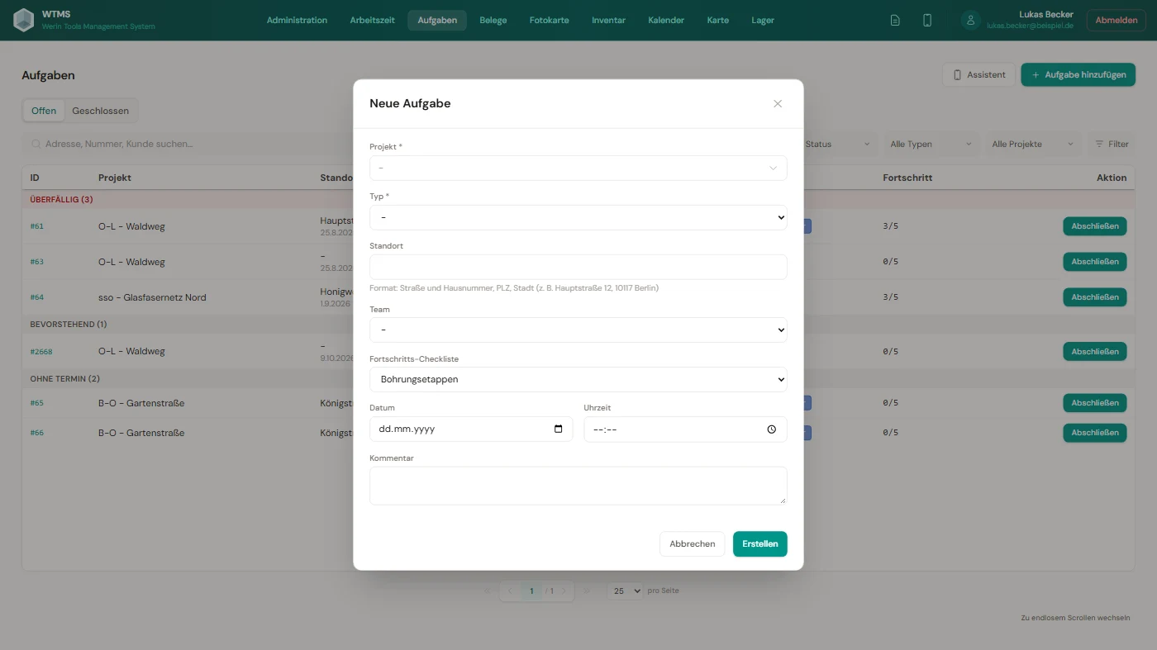Open the clock picker in Uhrzeit field
Viewport: 1157px width, 650px height.
click(772, 429)
